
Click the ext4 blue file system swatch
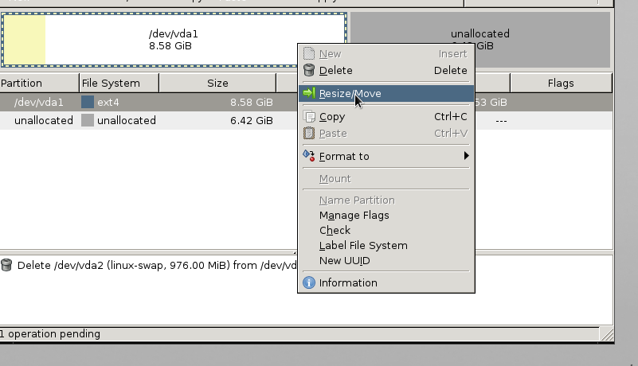[x=88, y=102]
